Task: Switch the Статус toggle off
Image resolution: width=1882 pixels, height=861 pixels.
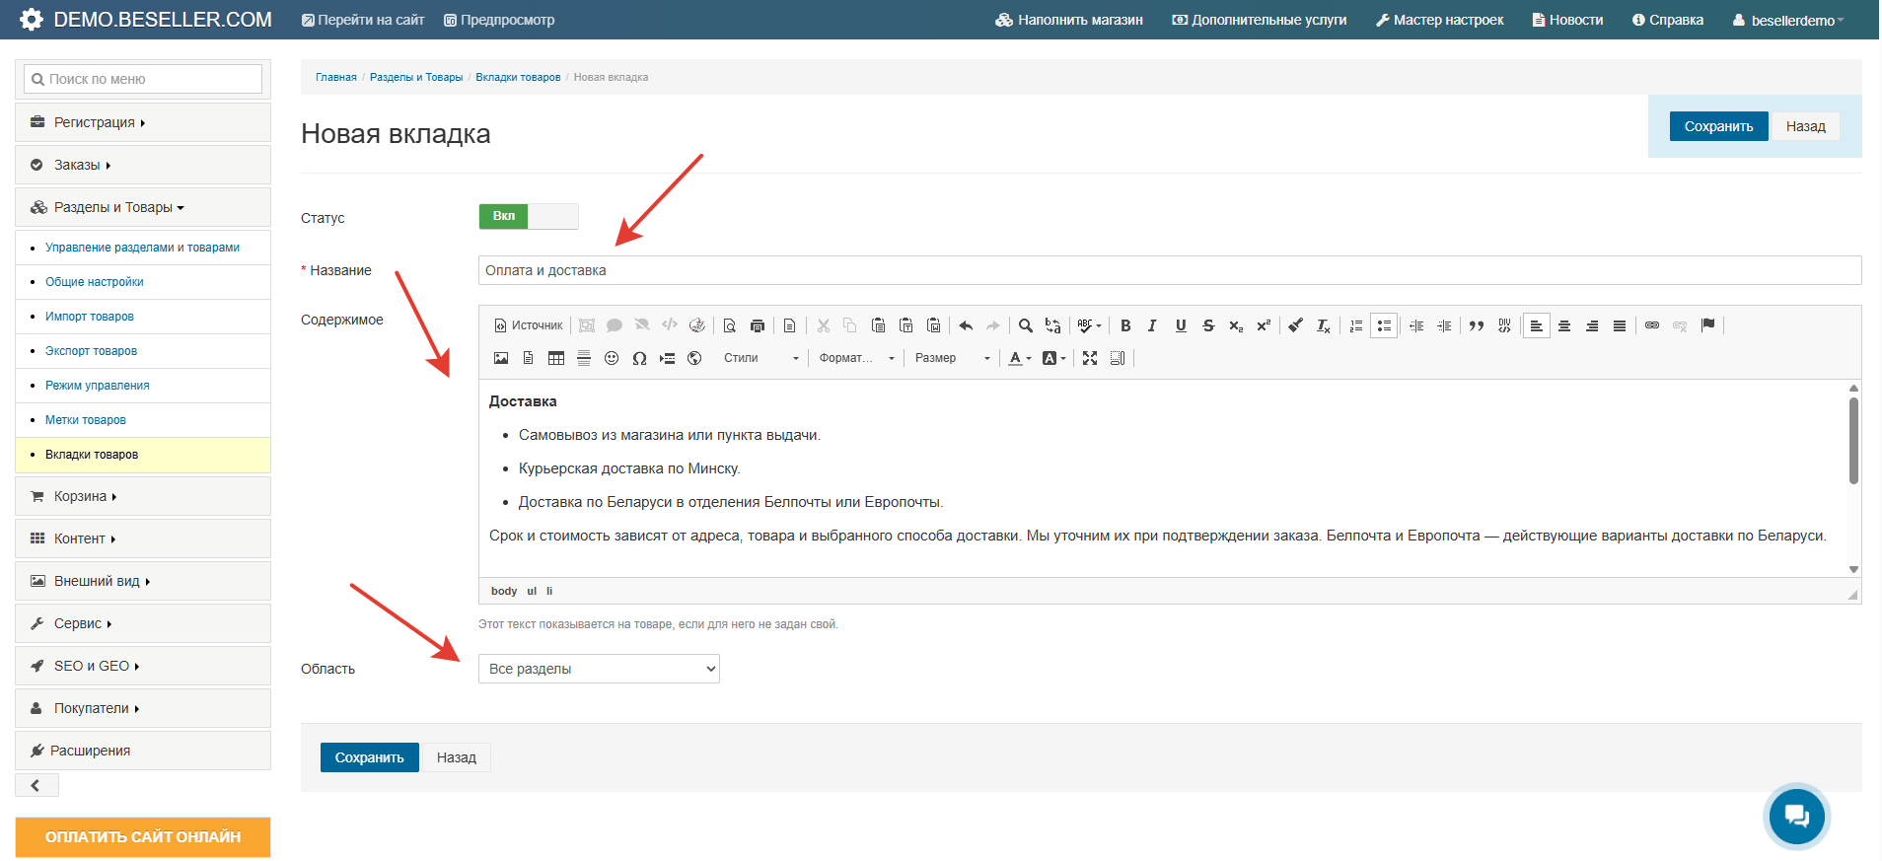Action: tap(529, 216)
